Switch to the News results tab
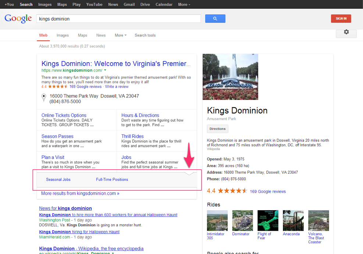Image resolution: width=363 pixels, height=254 pixels. (x=101, y=35)
